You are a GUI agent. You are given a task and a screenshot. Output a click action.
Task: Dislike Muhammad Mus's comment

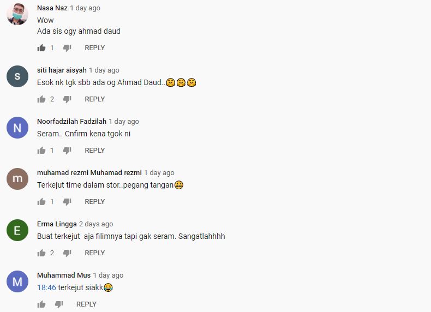(x=59, y=304)
